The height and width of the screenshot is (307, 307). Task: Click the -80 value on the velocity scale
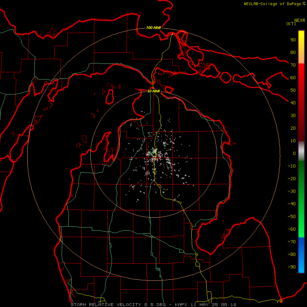pos(292,254)
